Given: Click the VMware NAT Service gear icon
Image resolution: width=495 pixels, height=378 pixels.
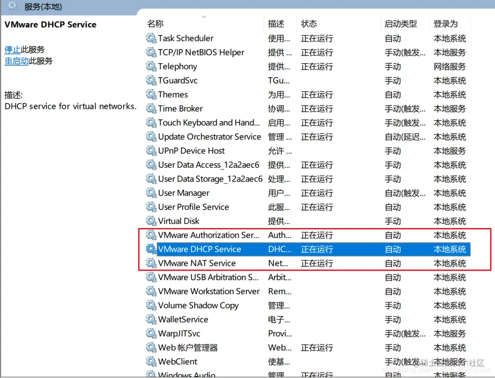Looking at the screenshot, I should point(151,263).
